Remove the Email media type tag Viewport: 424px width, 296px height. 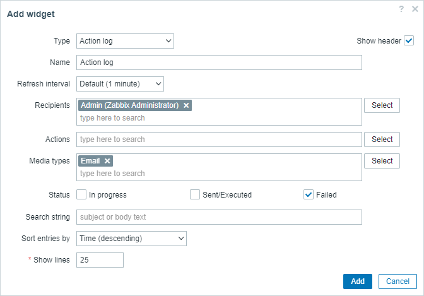click(107, 161)
